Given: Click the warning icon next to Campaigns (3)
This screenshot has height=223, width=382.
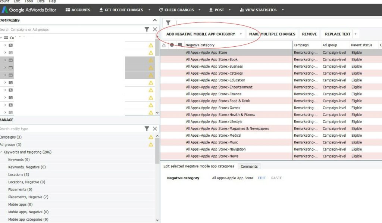Looking at the screenshot, I should pyautogui.click(x=151, y=137).
